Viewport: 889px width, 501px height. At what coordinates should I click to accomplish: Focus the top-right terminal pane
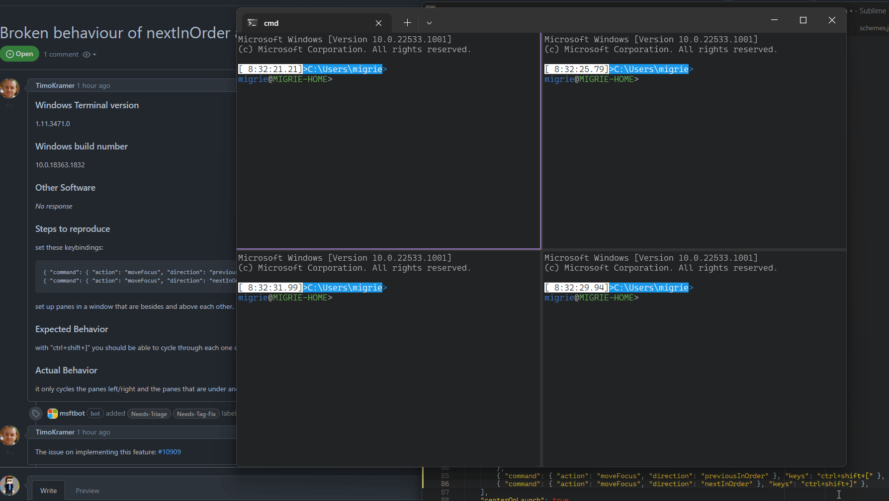point(694,141)
